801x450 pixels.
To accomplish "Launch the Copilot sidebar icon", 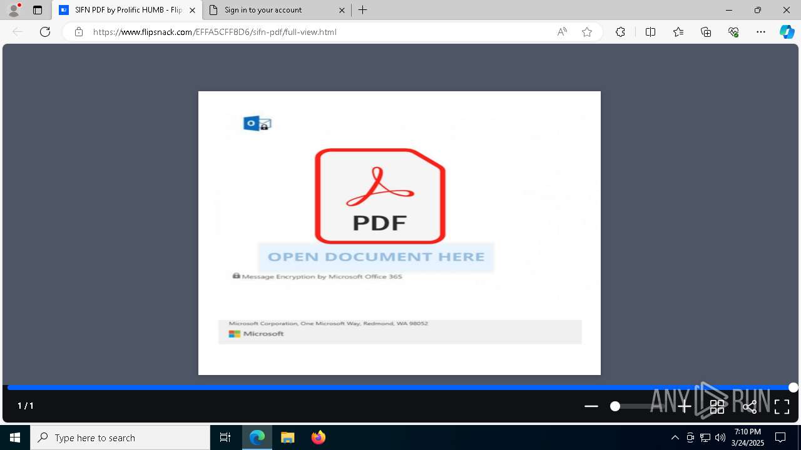I will click(x=787, y=32).
